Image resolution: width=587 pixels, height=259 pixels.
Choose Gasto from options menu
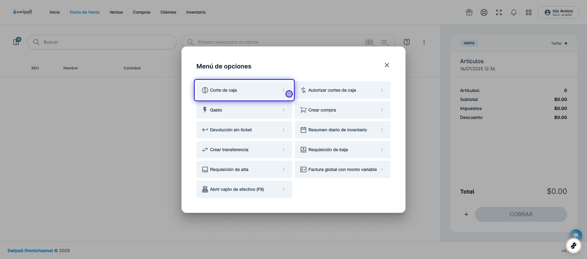point(244,110)
